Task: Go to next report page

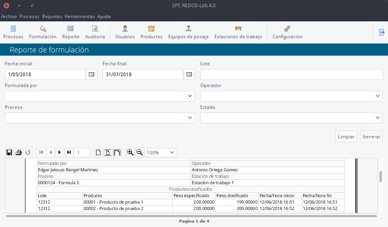Action: 60,152
